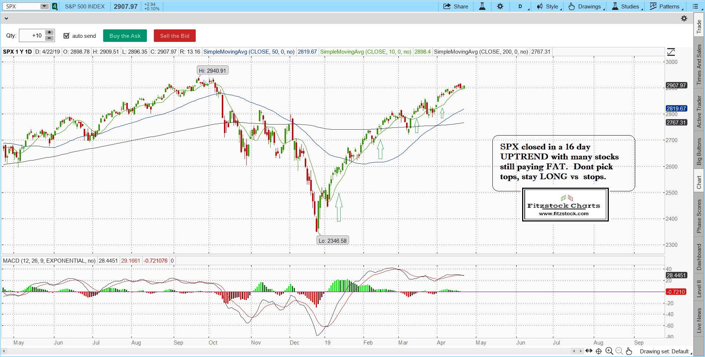Click the Buy the Ask button
705x357 pixels.
point(125,36)
